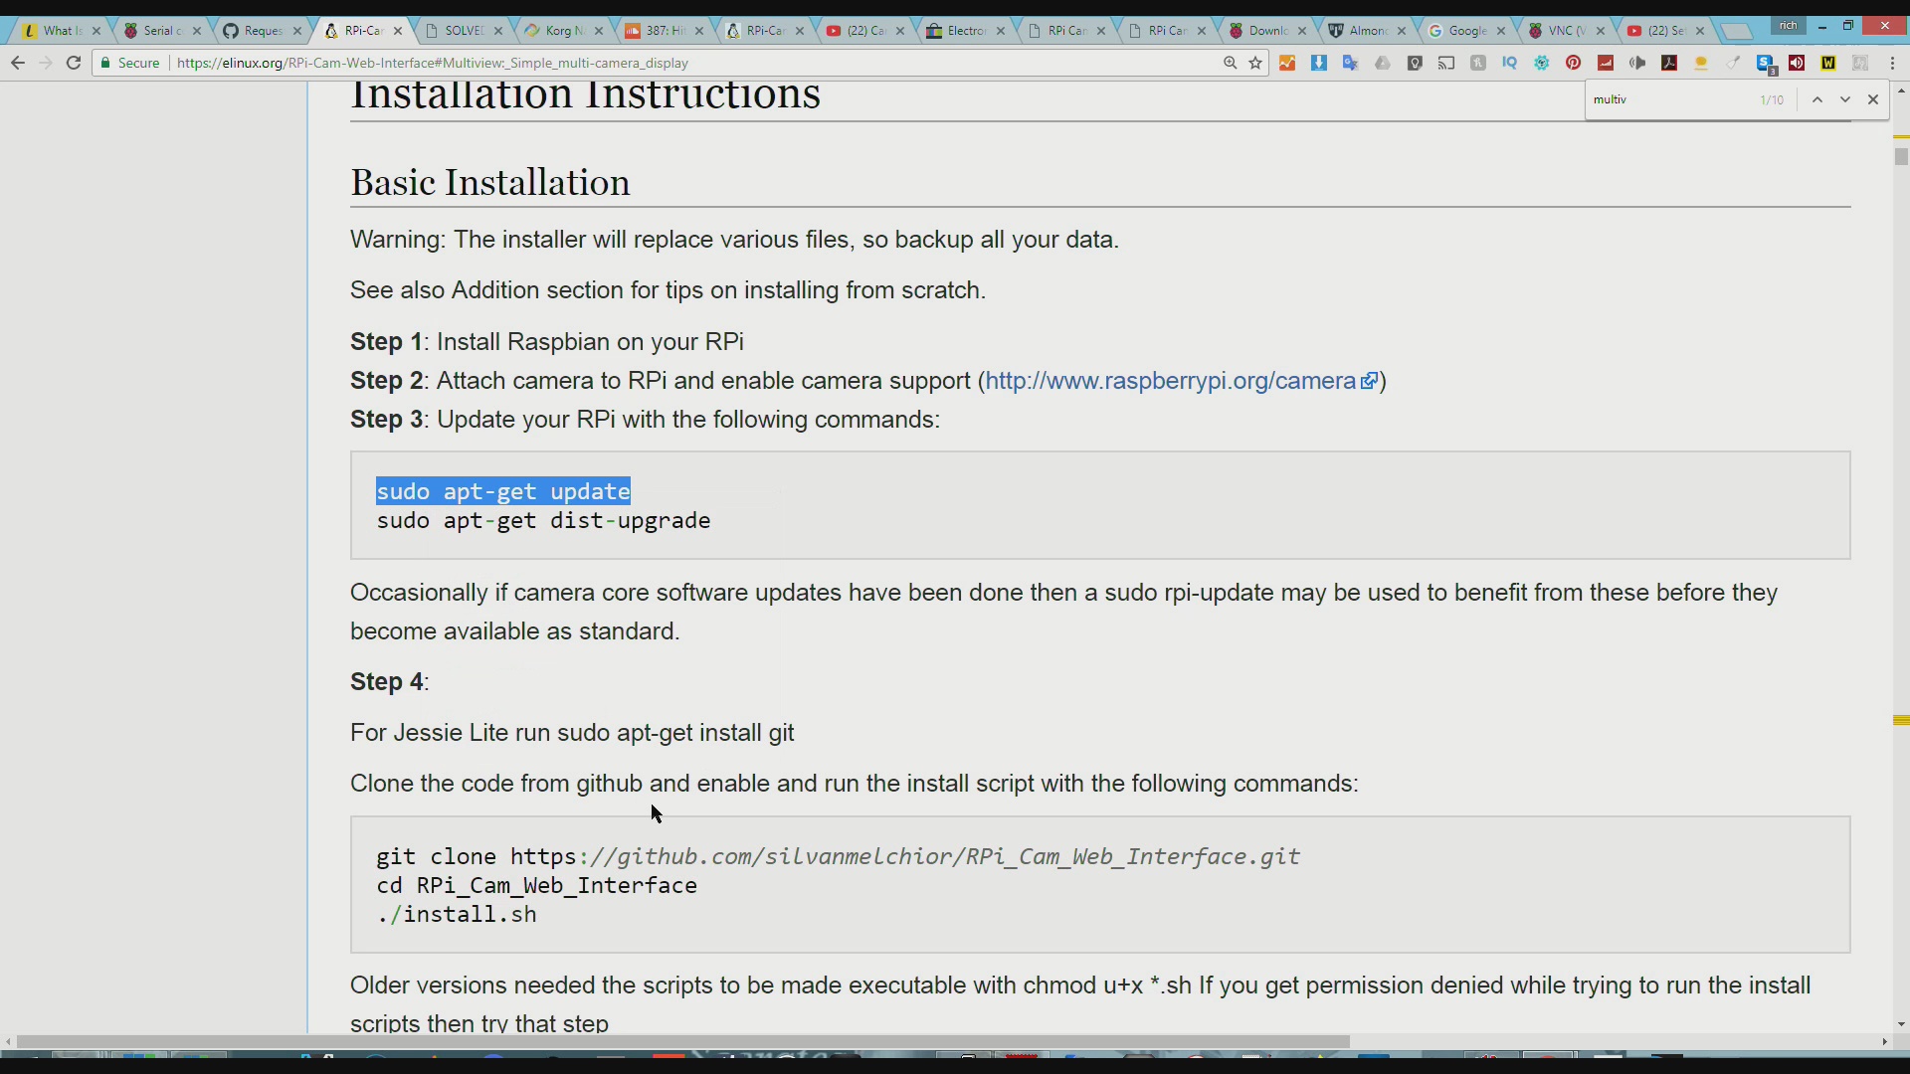Bookmark this page with the star
The height and width of the screenshot is (1074, 1910).
click(1255, 63)
